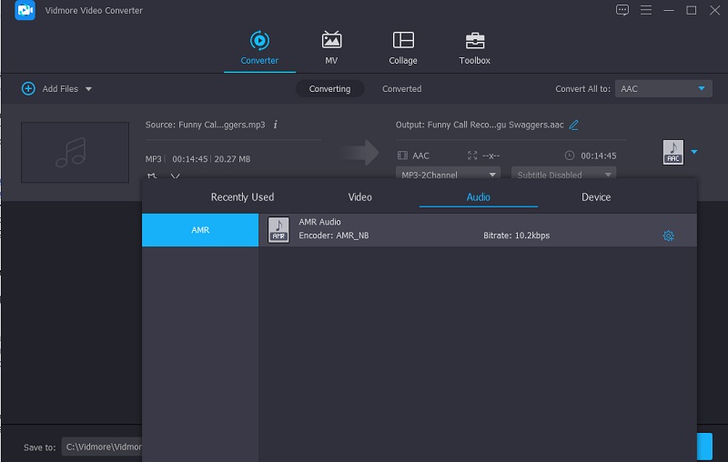The width and height of the screenshot is (728, 462).
Task: Show source file info icon
Action: tap(275, 125)
